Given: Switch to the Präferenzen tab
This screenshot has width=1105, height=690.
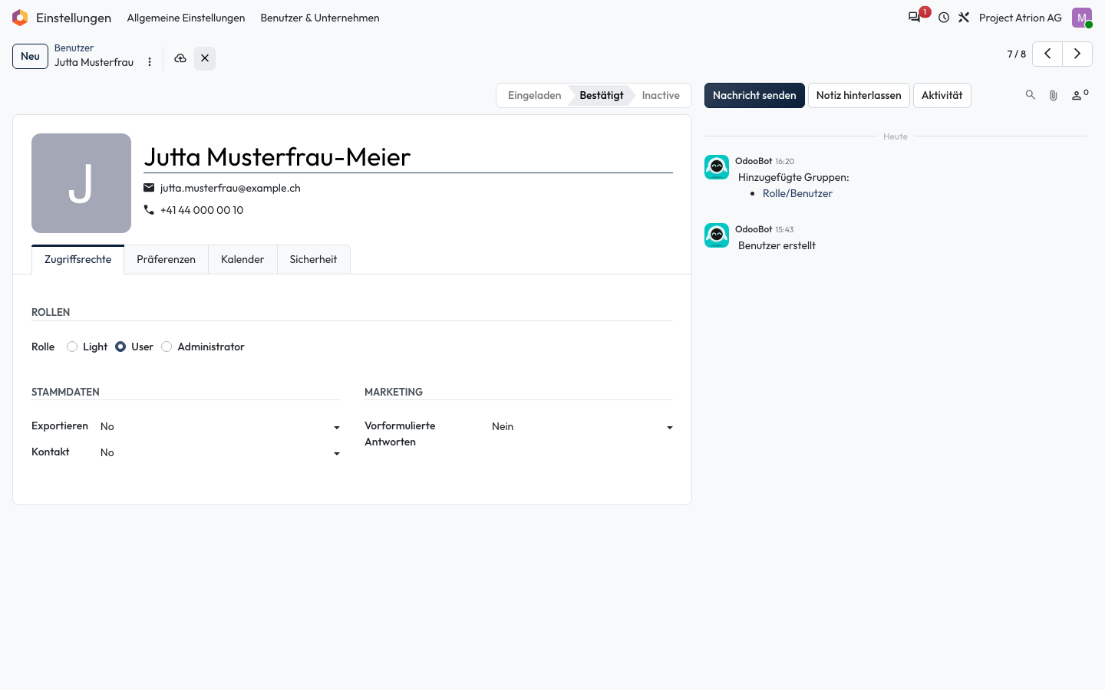Looking at the screenshot, I should coord(166,259).
